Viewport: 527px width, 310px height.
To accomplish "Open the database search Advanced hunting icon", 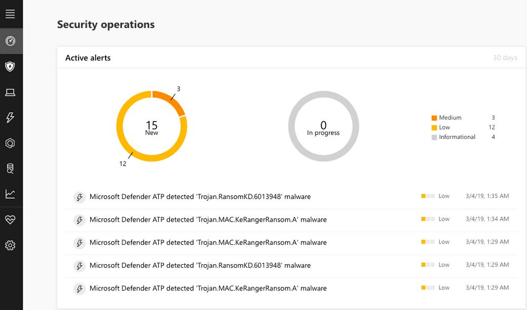I will (10, 168).
